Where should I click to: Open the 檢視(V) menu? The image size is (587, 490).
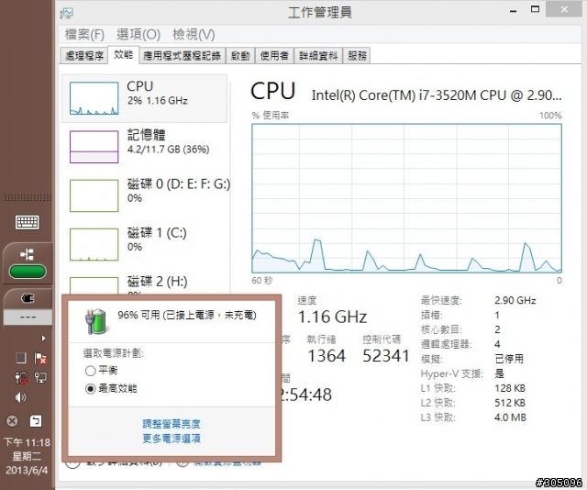[x=194, y=35]
